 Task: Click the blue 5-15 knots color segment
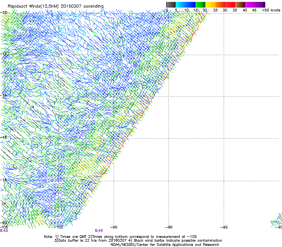pos(186,5)
